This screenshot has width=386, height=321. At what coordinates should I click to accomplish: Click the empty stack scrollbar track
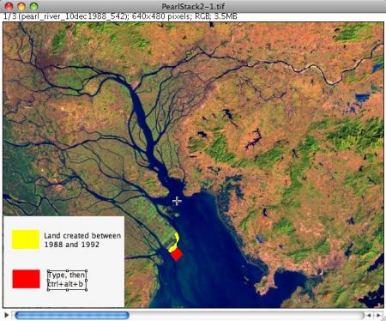246,315
